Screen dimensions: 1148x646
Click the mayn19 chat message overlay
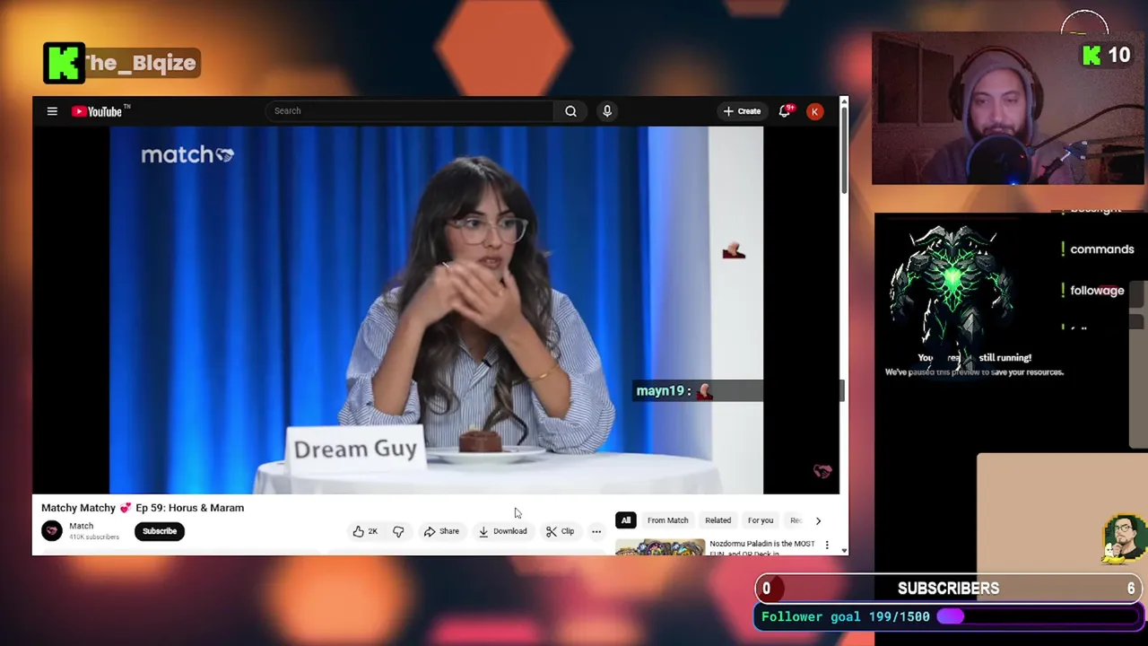[x=698, y=391]
